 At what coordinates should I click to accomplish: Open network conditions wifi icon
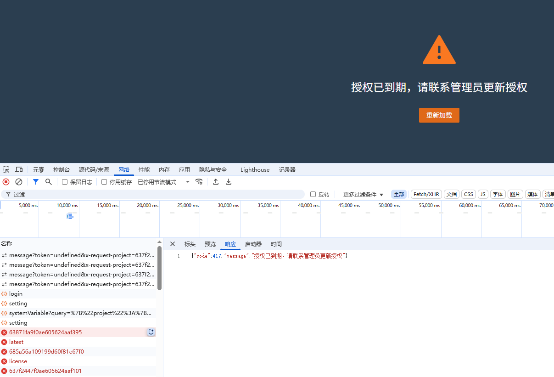(199, 182)
